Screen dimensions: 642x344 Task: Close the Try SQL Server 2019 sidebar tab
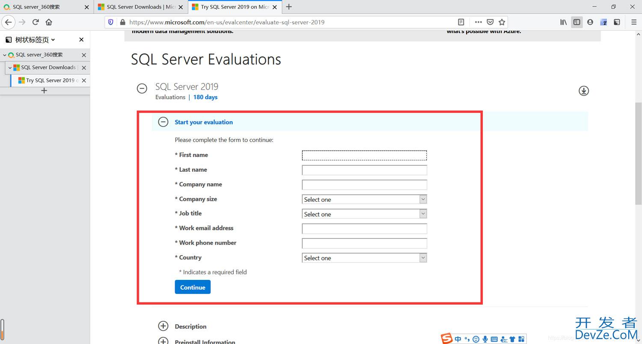click(84, 80)
